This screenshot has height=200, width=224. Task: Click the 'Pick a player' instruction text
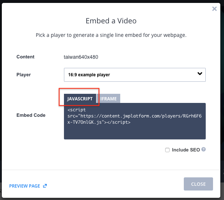pyautogui.click(x=111, y=35)
